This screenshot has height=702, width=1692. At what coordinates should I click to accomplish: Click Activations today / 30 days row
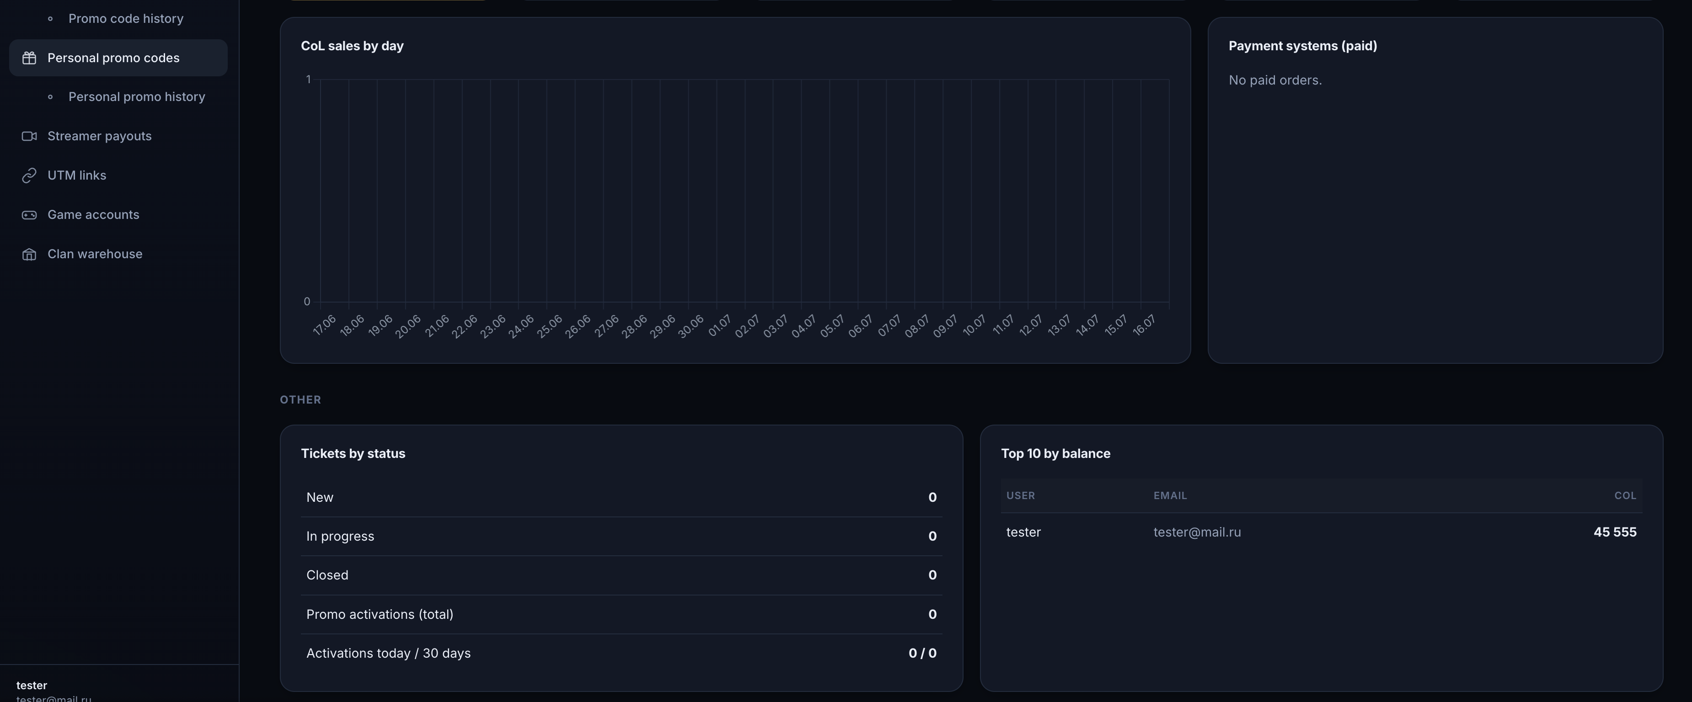tap(621, 654)
